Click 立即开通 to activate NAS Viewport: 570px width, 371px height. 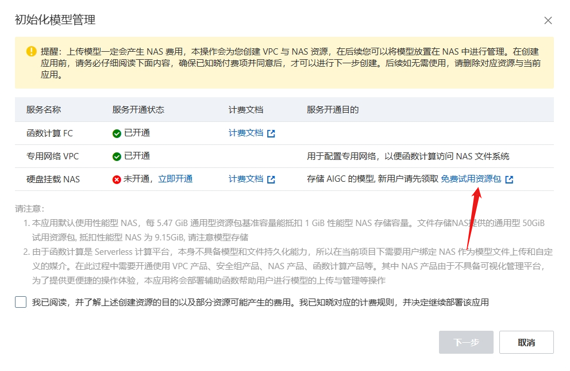[175, 179]
